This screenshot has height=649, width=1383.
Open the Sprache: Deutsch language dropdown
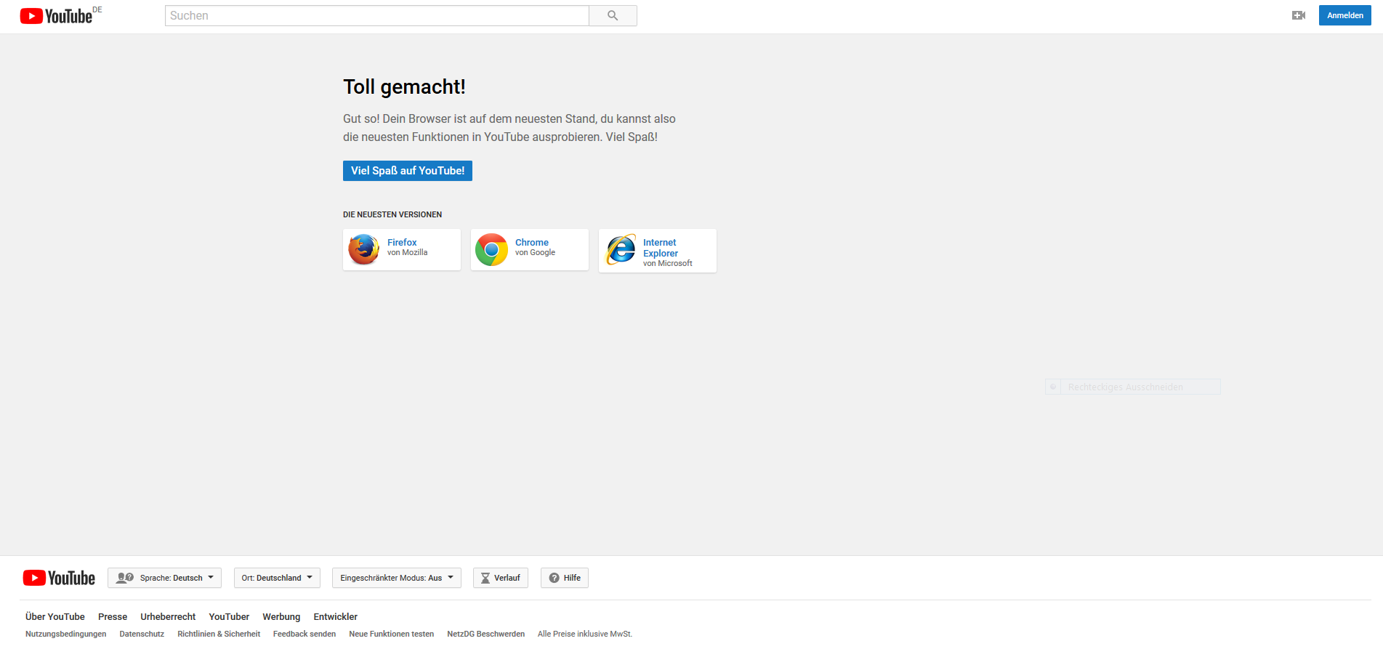tap(165, 578)
